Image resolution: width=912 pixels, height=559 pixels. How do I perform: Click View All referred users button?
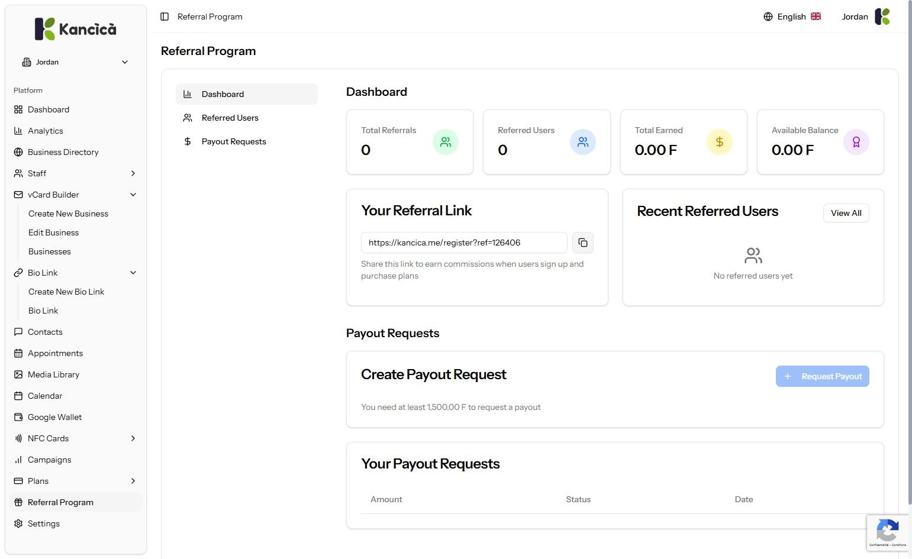(x=846, y=213)
